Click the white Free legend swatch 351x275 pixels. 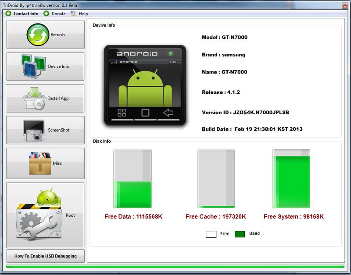click(211, 234)
